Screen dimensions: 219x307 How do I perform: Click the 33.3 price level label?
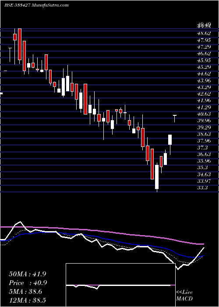tap(203, 187)
